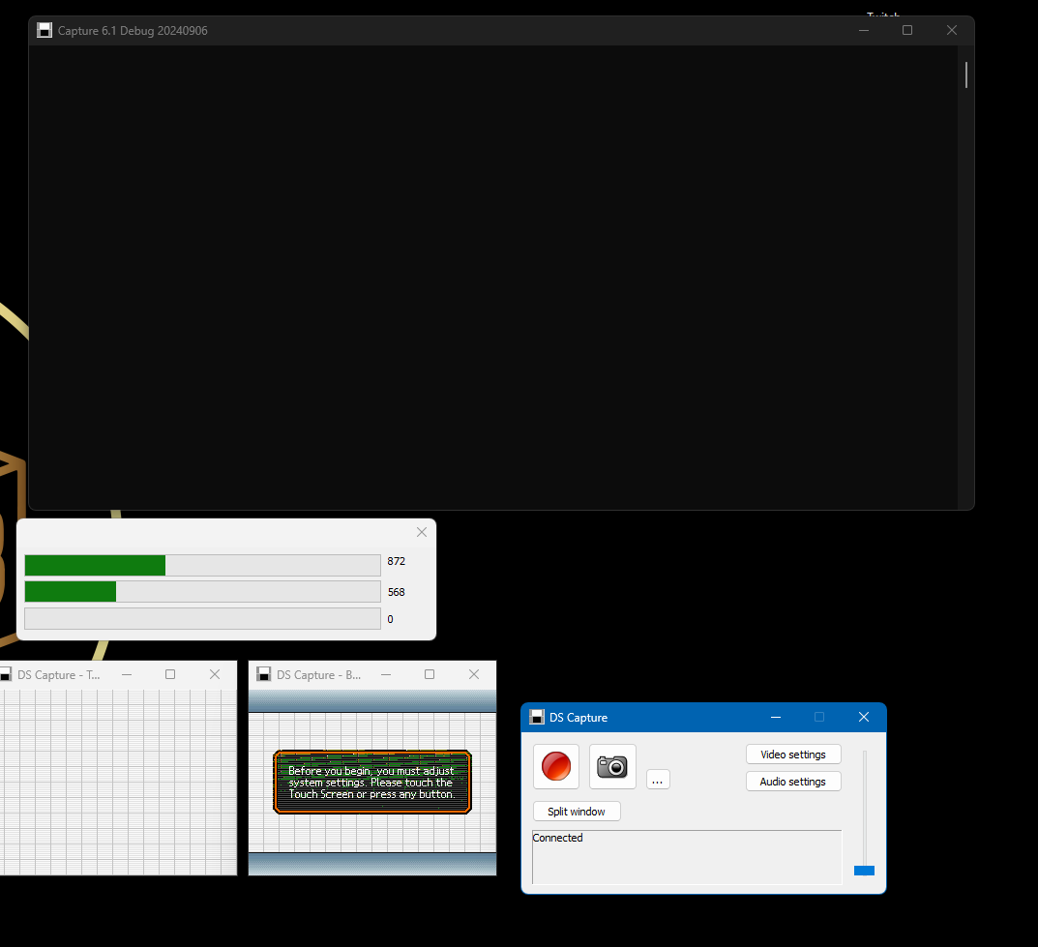Click the bottom screen 'Before you begin' message
The height and width of the screenshot is (947, 1038).
(x=371, y=783)
